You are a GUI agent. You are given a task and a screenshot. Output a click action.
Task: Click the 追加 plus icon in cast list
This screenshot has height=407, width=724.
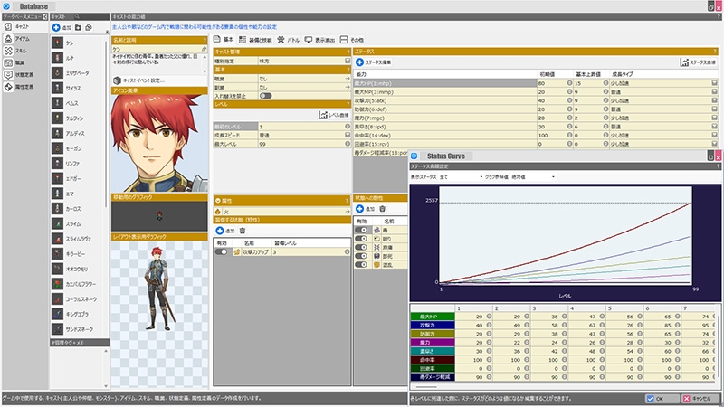(x=58, y=28)
